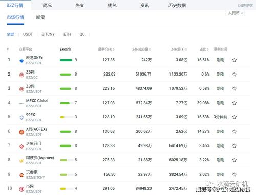This screenshot has height=195, width=256.
Task: Click ZB网 logo in row 3
Action: click(22, 89)
